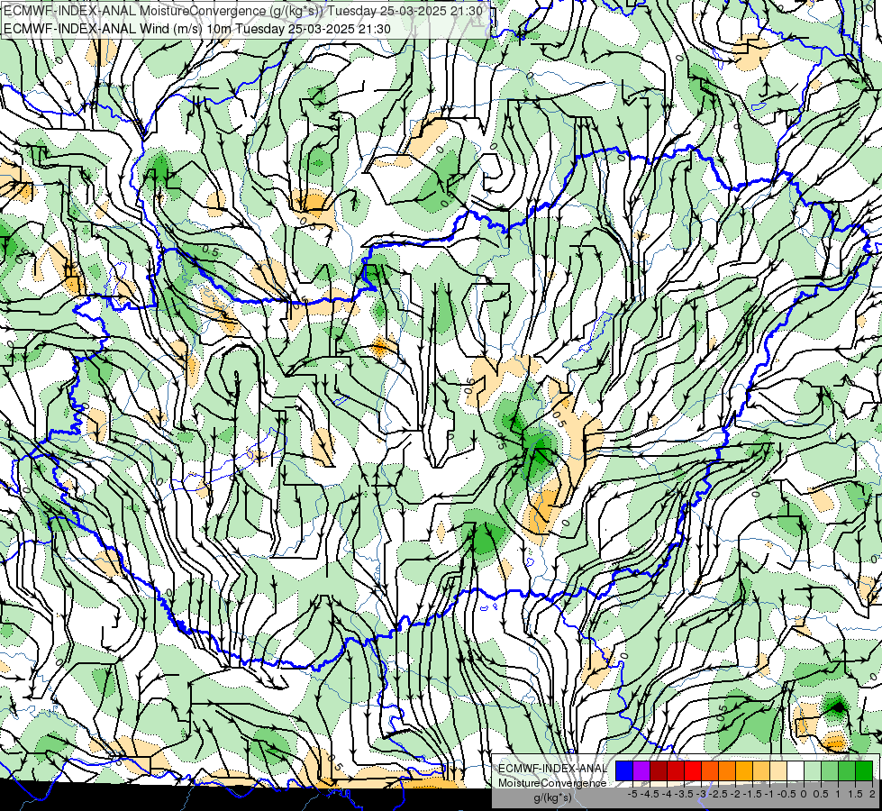The height and width of the screenshot is (811, 882).
Task: Select the -3.5 legend tick label
Action: (x=684, y=794)
